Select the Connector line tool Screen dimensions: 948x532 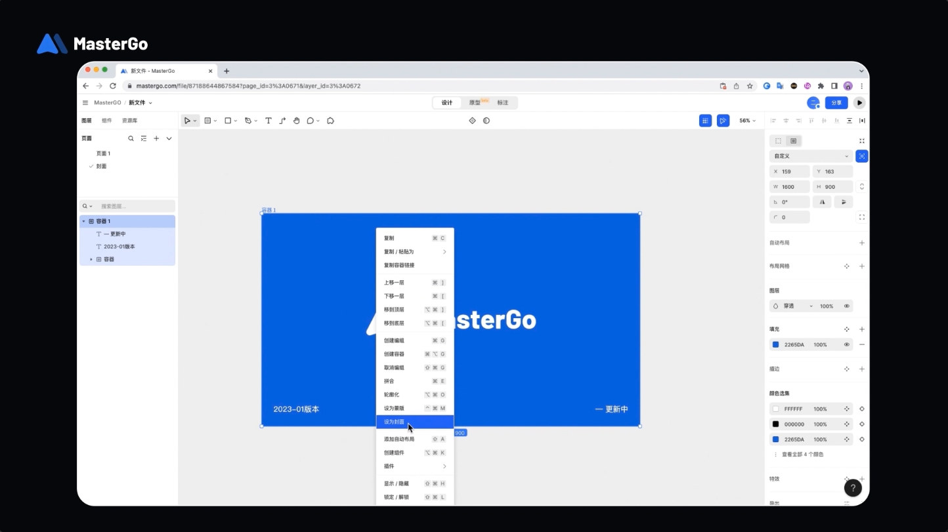[x=282, y=121]
